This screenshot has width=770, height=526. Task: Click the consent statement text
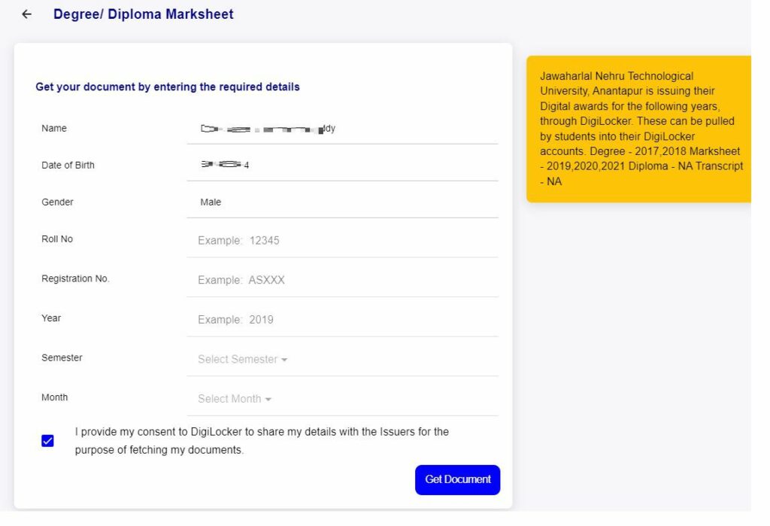pos(262,441)
